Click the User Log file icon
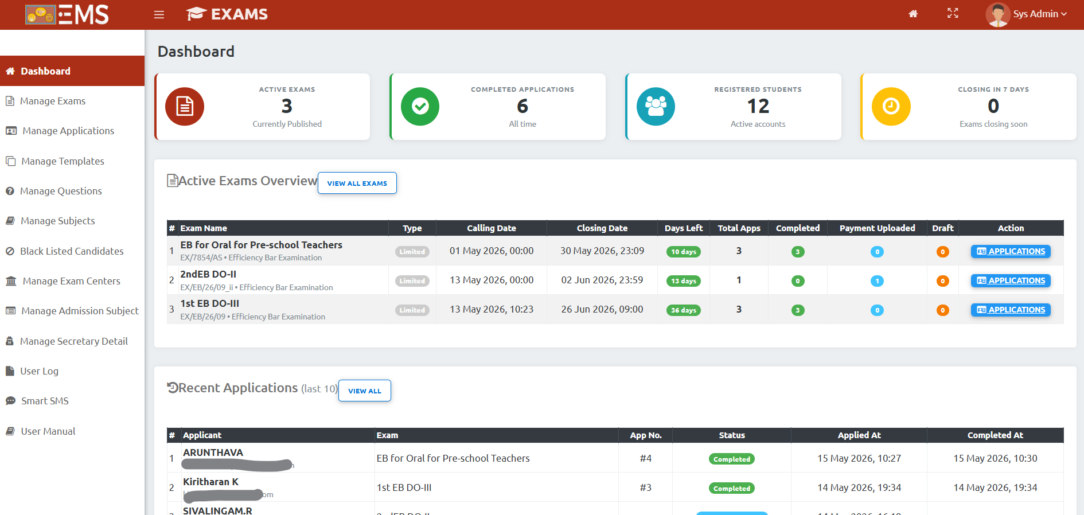Screen dimensions: 1084x515 10,371
